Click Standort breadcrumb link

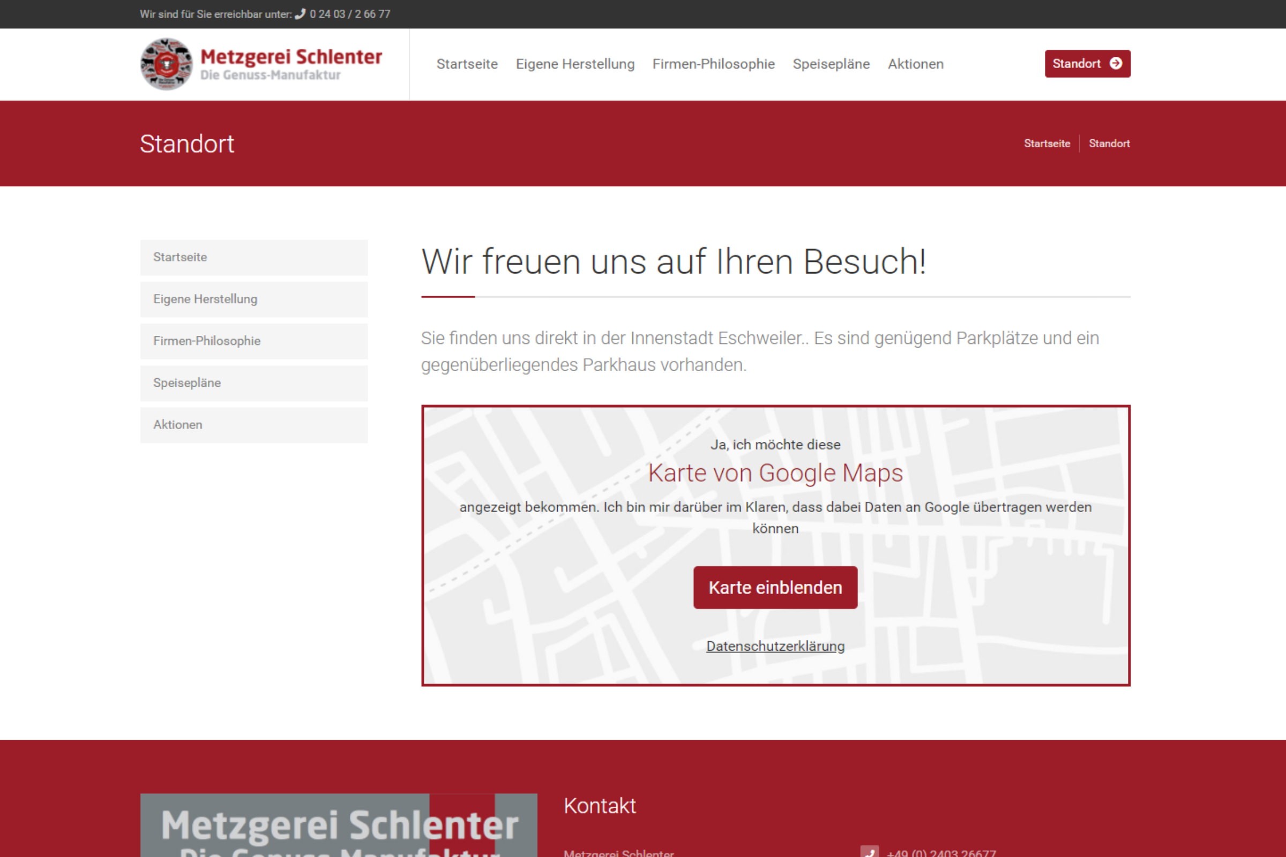(x=1109, y=143)
